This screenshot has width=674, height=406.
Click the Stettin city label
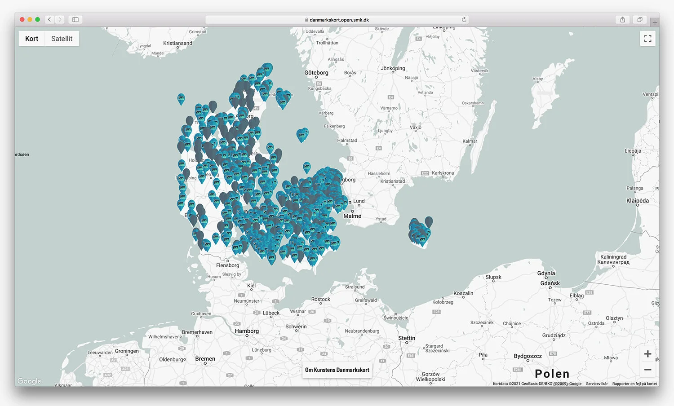[x=407, y=338]
